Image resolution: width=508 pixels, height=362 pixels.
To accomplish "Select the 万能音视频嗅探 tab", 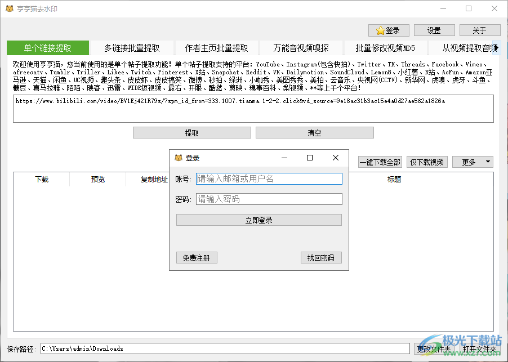I will (301, 48).
